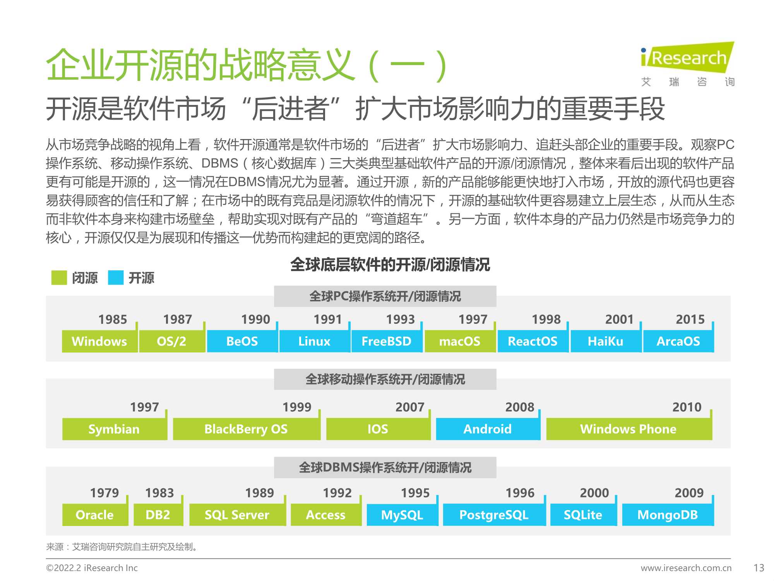This screenshot has height=581, width=774.
Task: Click the 开源 legend label
Action: [141, 278]
